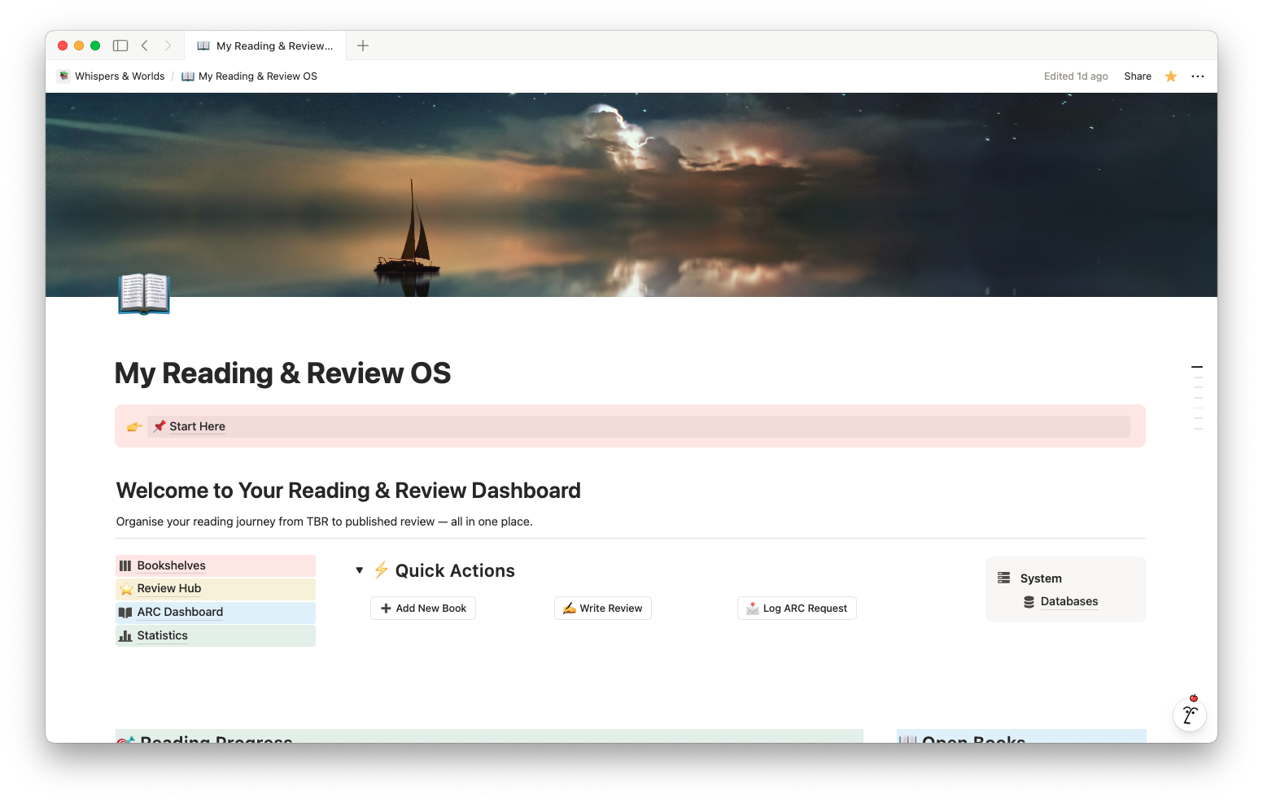Click the top table-of-contents outline marker
Image resolution: width=1263 pixels, height=803 pixels.
click(x=1197, y=368)
